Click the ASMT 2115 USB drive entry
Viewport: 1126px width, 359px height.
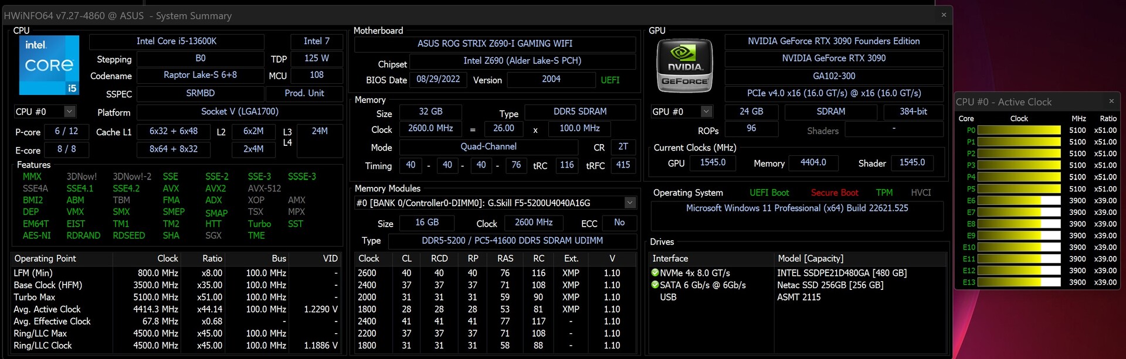click(x=799, y=297)
